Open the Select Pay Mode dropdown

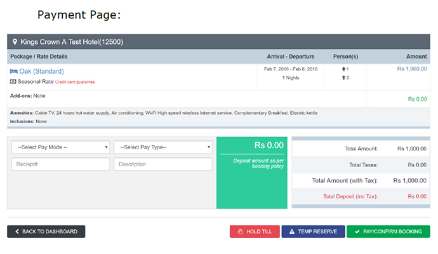(x=60, y=147)
